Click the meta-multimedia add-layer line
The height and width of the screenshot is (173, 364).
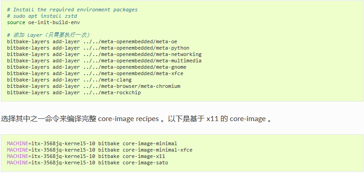click(104, 61)
